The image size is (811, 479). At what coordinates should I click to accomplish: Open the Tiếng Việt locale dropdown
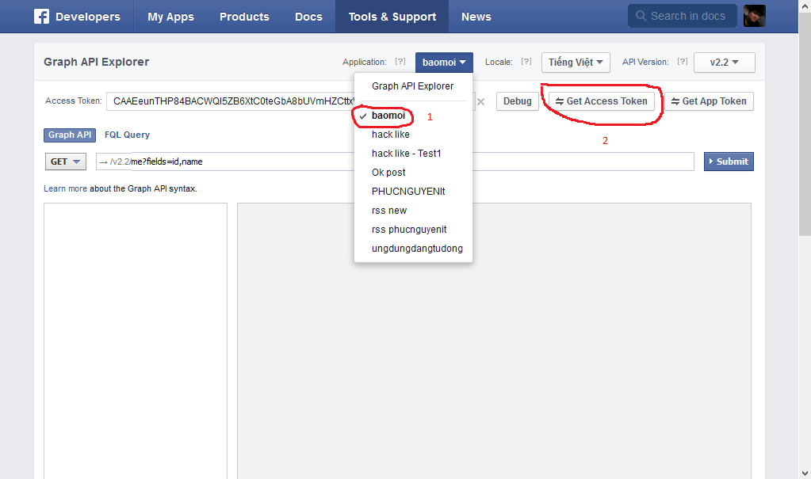pyautogui.click(x=576, y=63)
